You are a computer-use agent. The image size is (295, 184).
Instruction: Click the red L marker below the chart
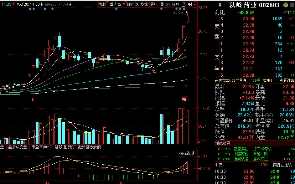pos(33,100)
